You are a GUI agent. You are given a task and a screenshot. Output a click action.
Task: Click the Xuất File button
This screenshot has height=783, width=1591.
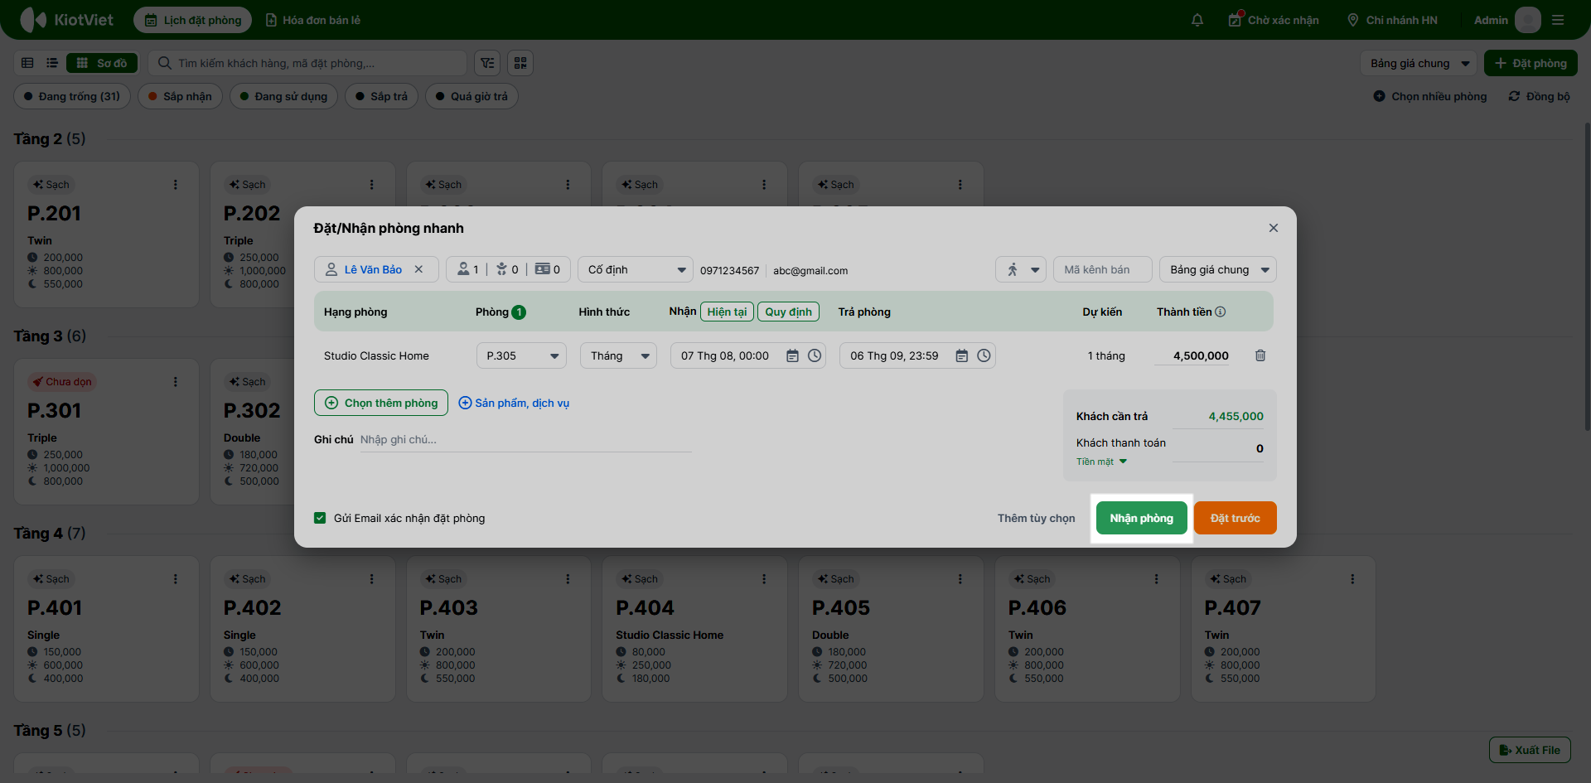1530,750
